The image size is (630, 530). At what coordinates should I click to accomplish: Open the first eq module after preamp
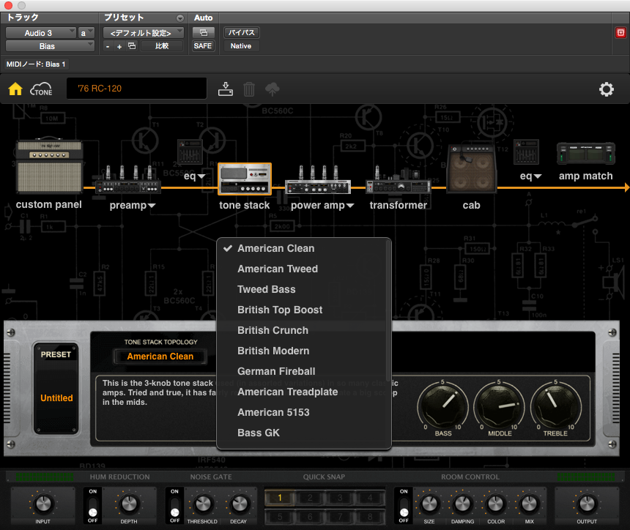click(x=190, y=152)
